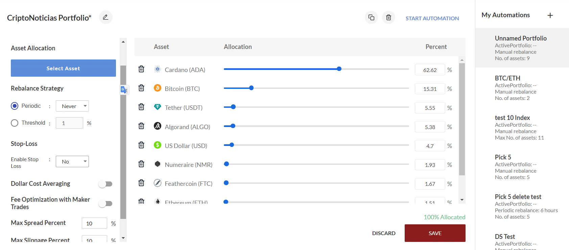Remove Cardano (ADA) with trash icon

click(141, 69)
